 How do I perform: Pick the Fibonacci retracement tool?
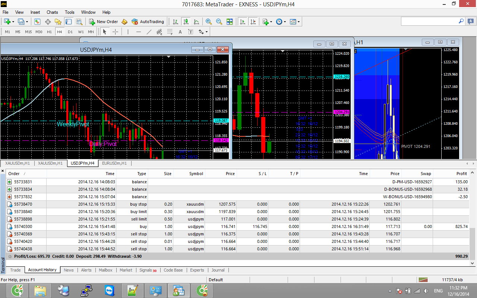[170, 32]
